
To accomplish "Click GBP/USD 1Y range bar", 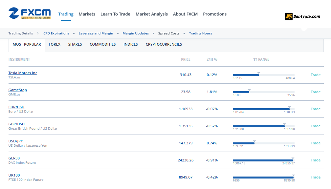I will tap(264, 126).
